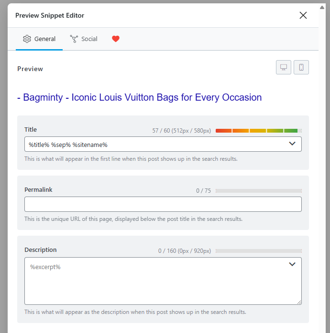Focus the Title field with %title% text

[x=153, y=144]
